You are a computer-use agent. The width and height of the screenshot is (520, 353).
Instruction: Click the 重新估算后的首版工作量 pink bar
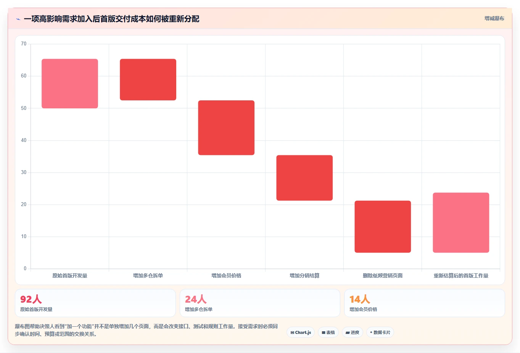tap(461, 222)
